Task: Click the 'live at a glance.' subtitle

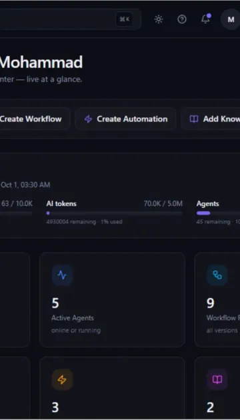Action: 55,79
